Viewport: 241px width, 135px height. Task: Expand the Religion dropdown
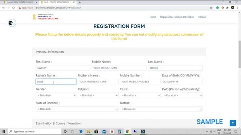98,95
